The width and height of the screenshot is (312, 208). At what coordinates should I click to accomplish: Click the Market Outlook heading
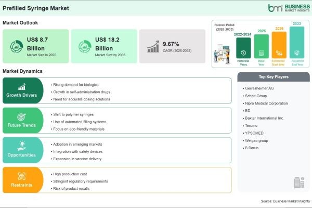[20, 23]
